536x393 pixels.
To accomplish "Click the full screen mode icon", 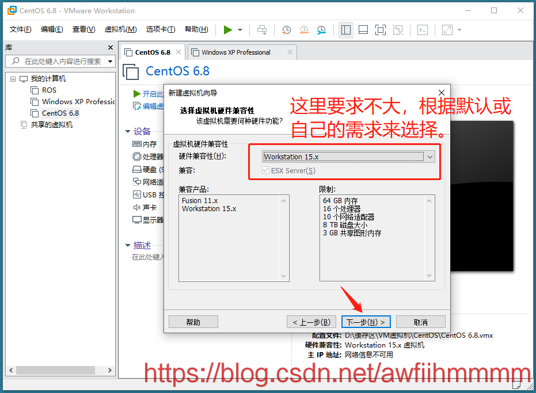I will click(381, 30).
